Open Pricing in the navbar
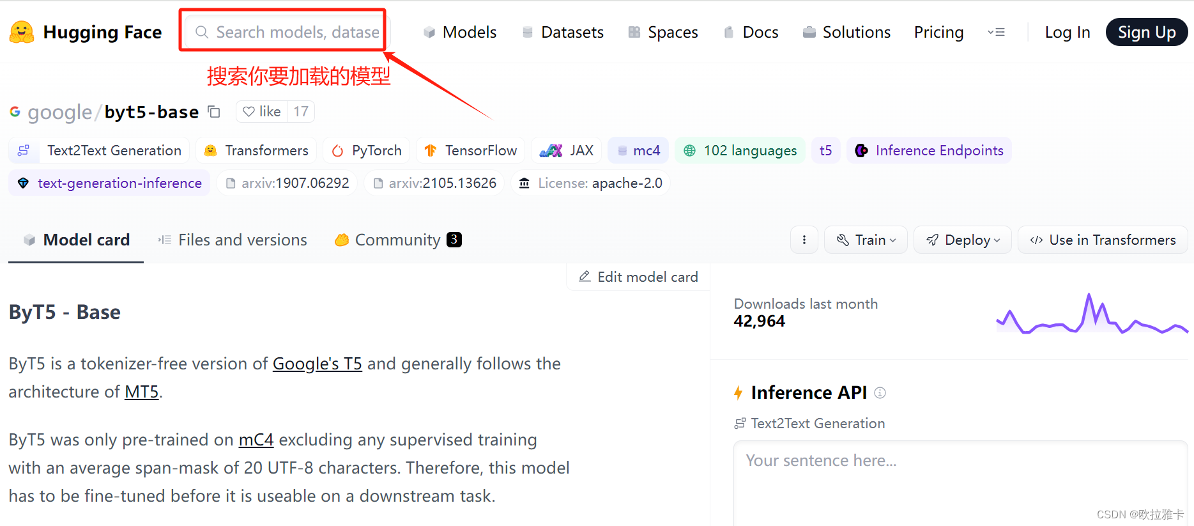The width and height of the screenshot is (1194, 526). [x=938, y=32]
